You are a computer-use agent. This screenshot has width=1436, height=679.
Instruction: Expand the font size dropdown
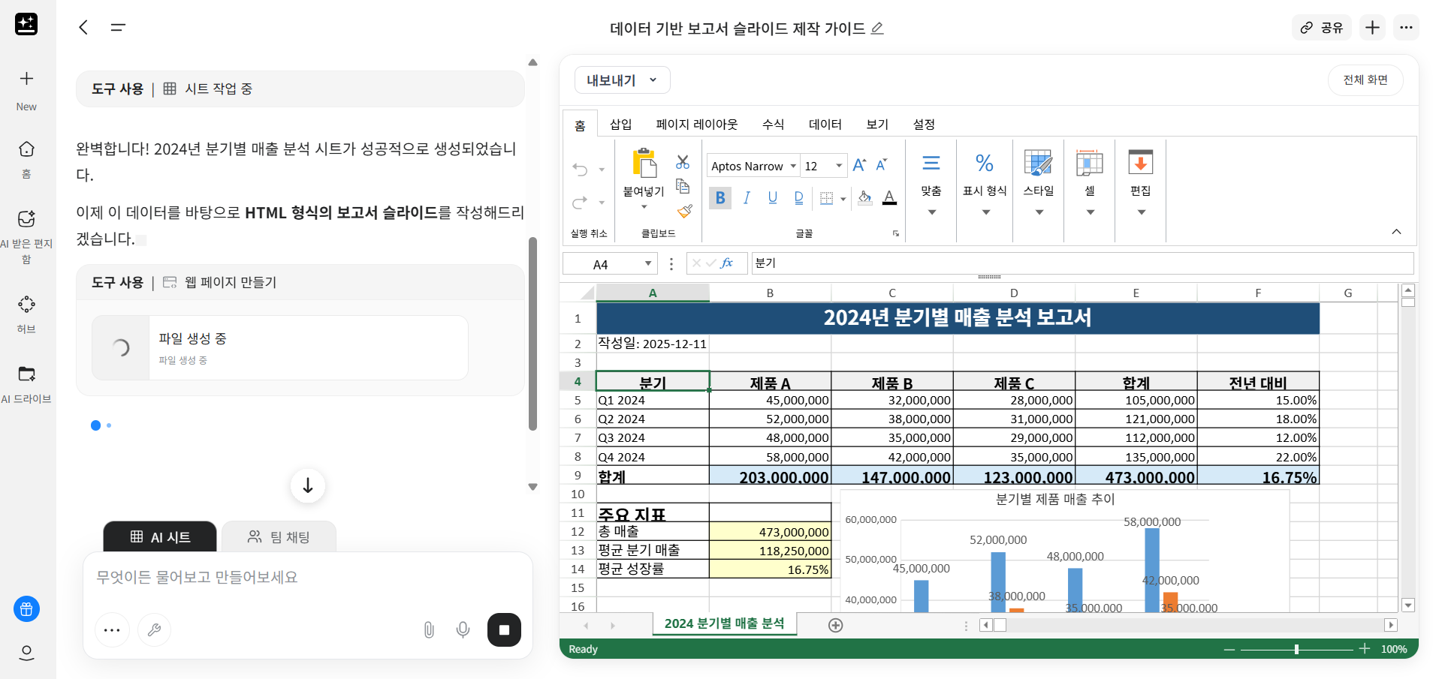(x=839, y=167)
